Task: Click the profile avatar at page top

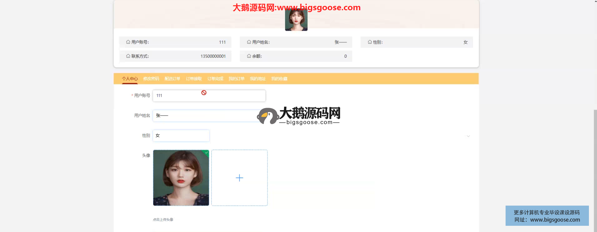Action: [x=296, y=20]
